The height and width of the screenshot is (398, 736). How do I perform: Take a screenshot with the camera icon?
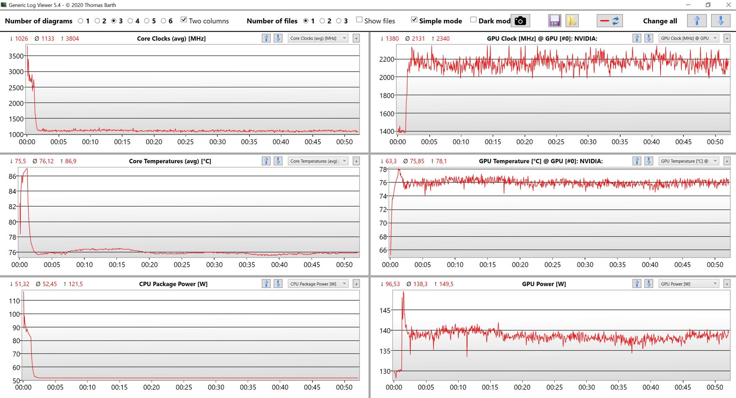point(520,21)
